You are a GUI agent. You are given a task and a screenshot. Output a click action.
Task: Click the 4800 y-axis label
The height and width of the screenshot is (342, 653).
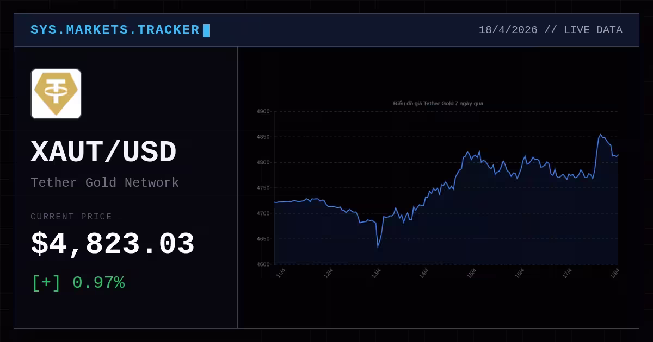[263, 162]
